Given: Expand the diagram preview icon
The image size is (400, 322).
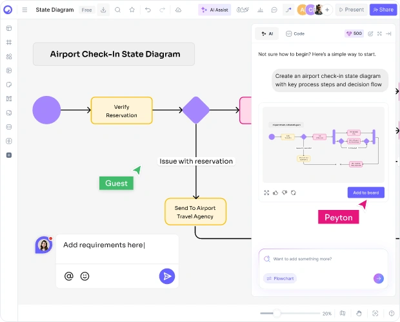Looking at the screenshot, I should coord(266,193).
